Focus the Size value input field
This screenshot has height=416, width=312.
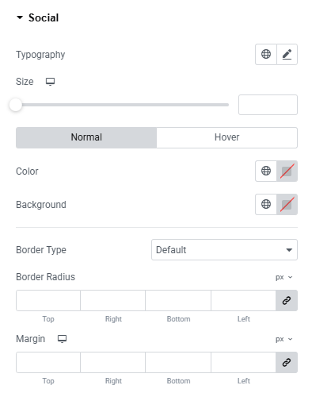pyautogui.click(x=268, y=105)
